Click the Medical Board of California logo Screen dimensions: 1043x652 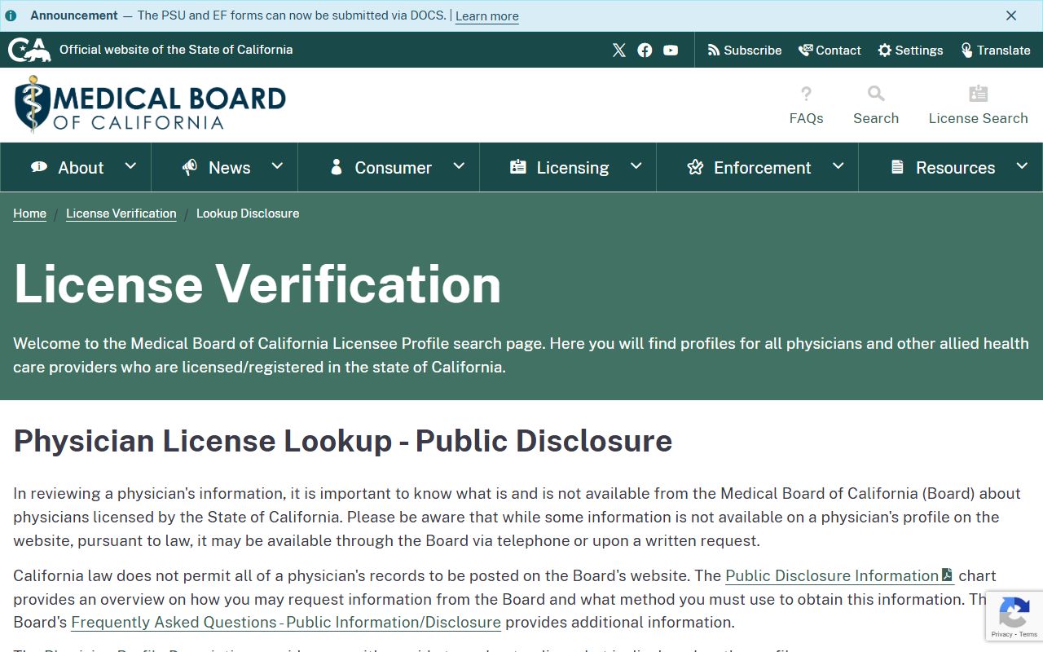click(x=150, y=104)
